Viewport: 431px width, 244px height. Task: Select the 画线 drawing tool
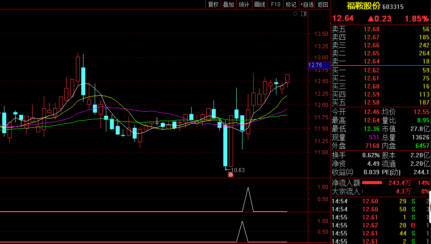[260, 4]
